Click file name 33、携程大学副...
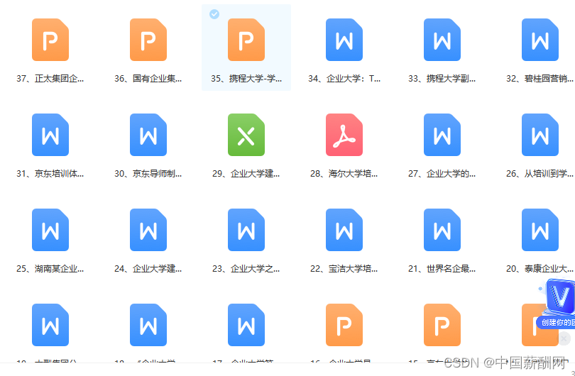The image size is (575, 376). point(442,79)
